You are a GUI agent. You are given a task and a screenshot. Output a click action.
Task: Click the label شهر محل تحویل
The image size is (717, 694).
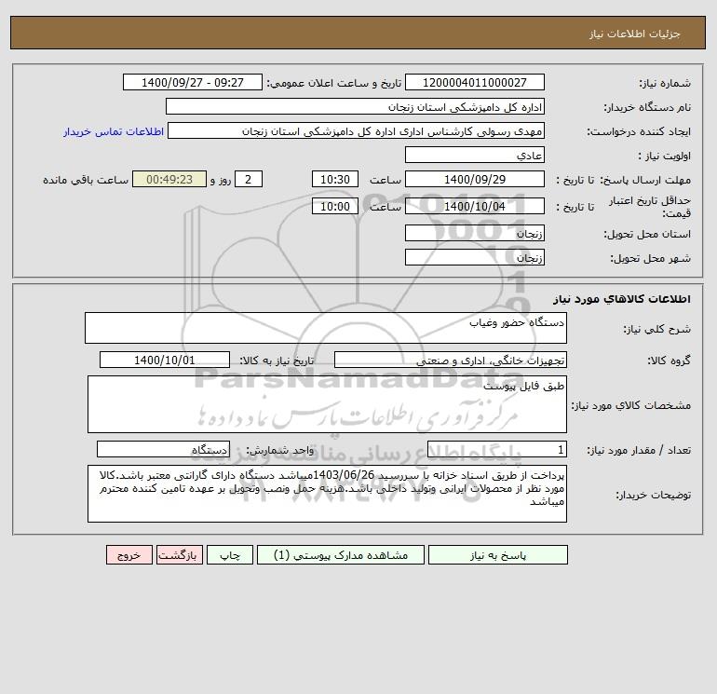click(x=651, y=258)
